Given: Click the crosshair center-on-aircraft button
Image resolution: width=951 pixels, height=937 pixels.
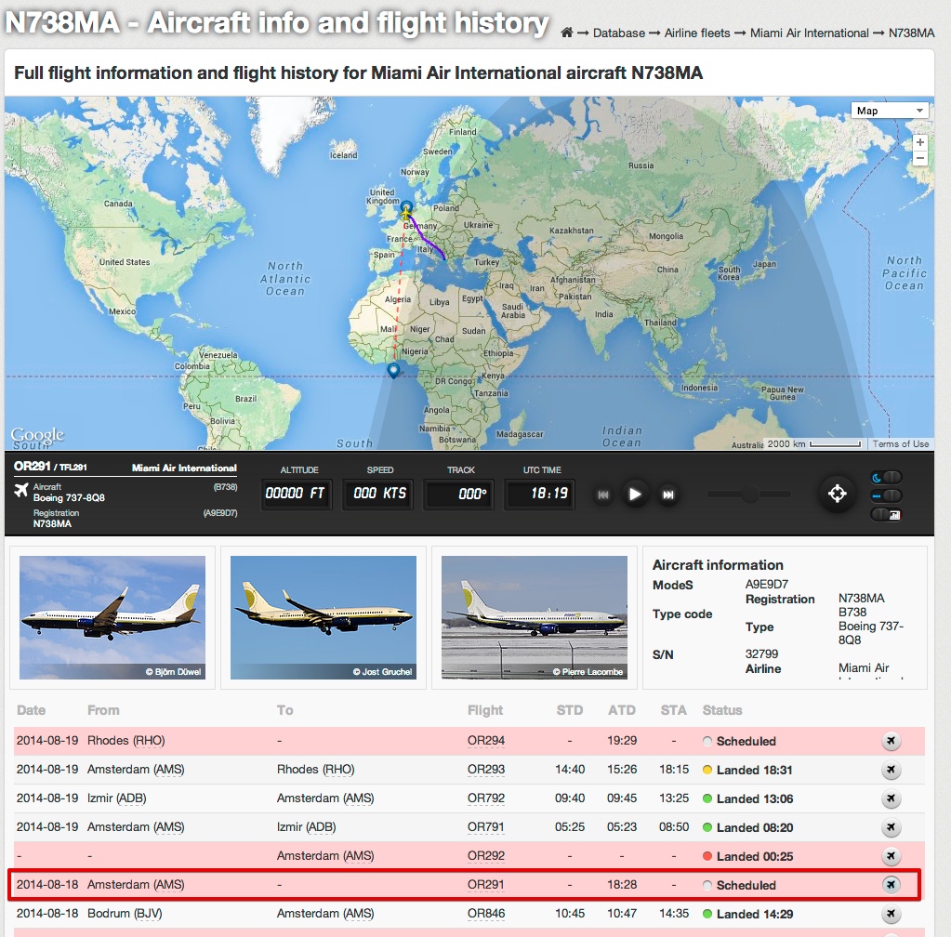Looking at the screenshot, I should (x=837, y=494).
